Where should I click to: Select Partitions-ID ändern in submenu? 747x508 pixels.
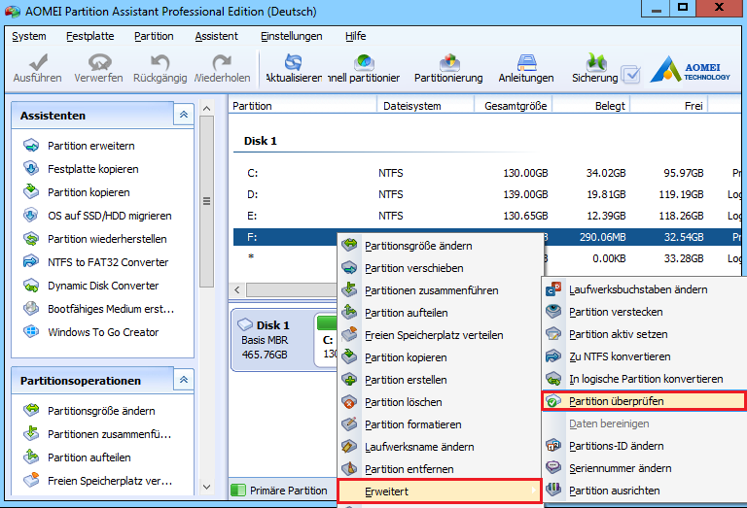[x=645, y=446]
